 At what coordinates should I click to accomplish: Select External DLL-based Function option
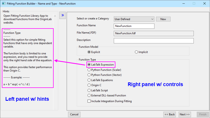(89, 95)
